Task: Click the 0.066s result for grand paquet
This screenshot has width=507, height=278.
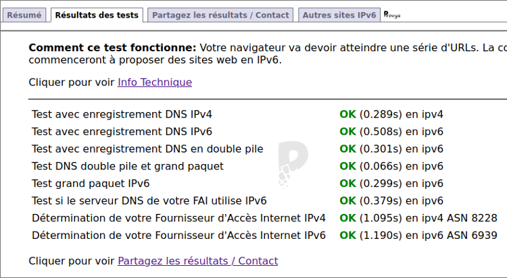Action: click(x=381, y=166)
